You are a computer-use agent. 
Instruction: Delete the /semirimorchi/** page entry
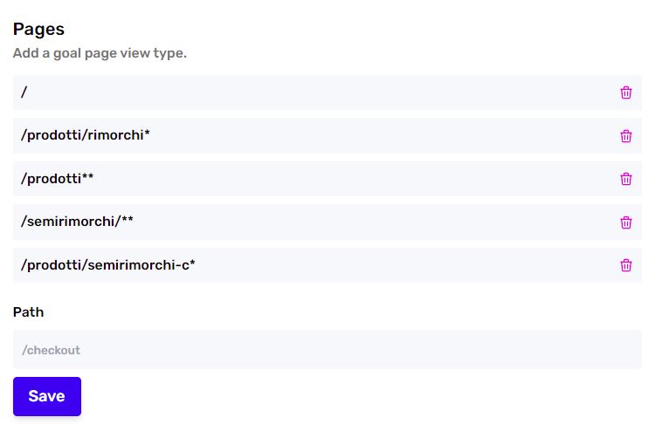coord(625,222)
